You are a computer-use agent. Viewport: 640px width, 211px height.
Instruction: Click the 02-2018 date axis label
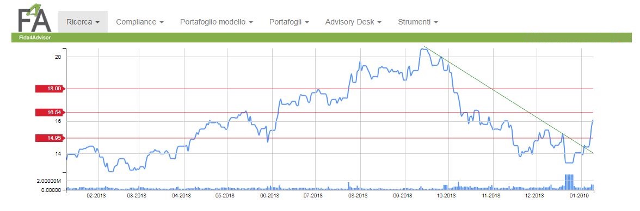click(x=97, y=196)
